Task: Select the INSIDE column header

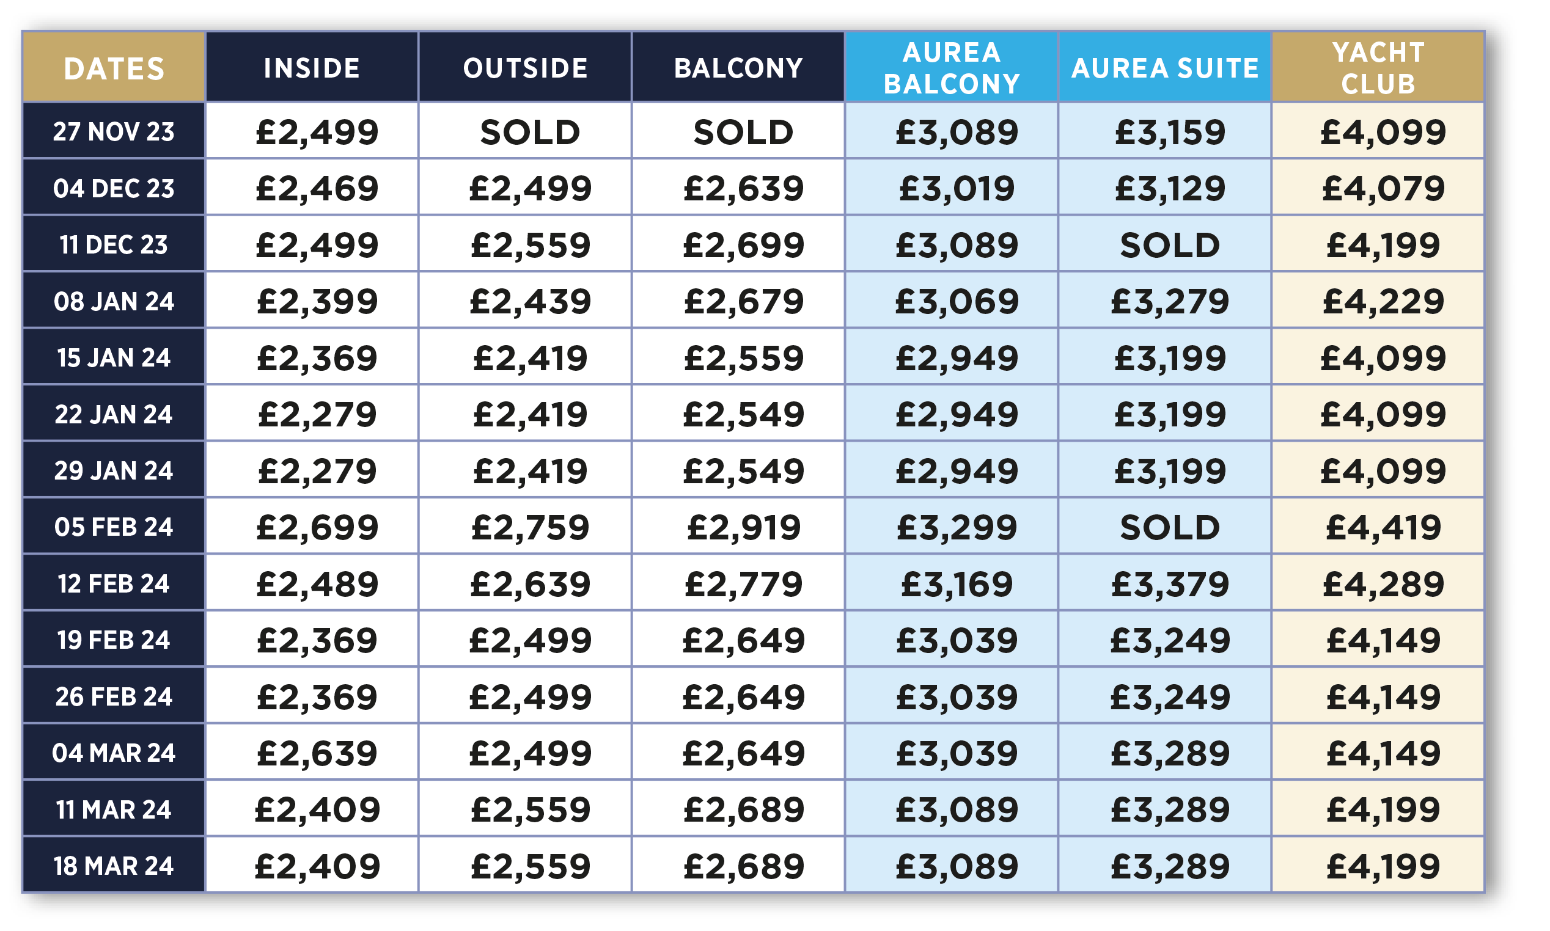Action: point(312,67)
